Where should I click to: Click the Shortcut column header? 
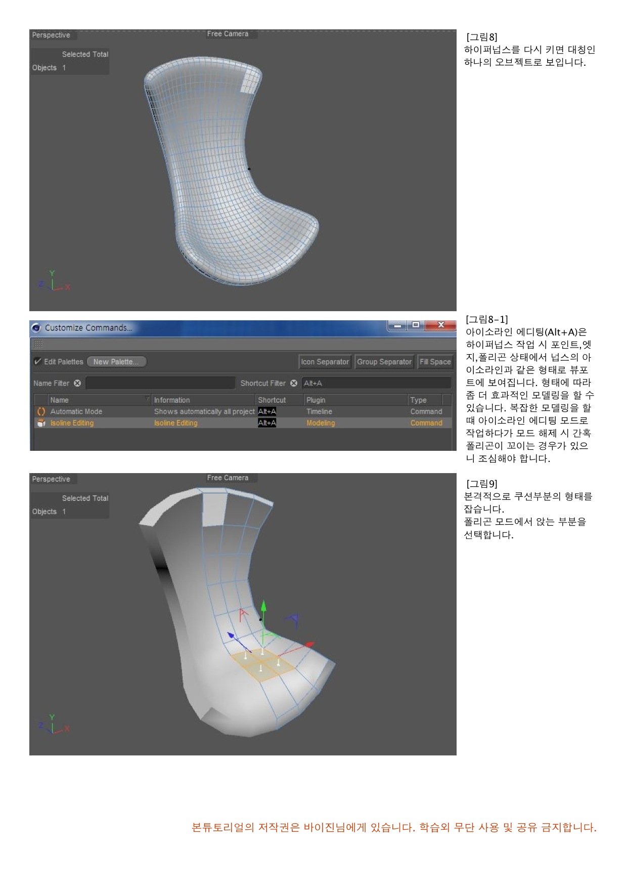280,400
